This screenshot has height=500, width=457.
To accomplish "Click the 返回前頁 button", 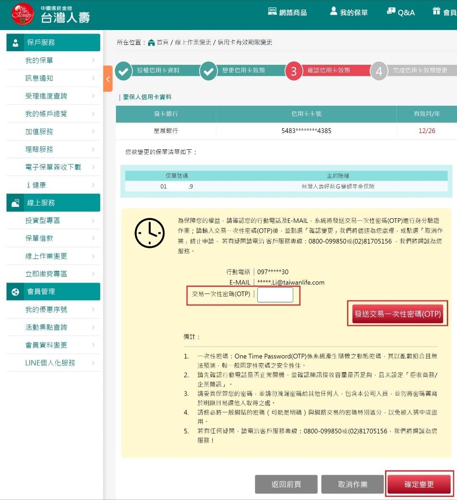I will [286, 484].
